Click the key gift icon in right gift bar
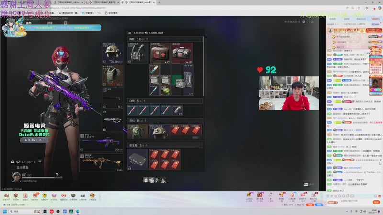 pos(270,196)
